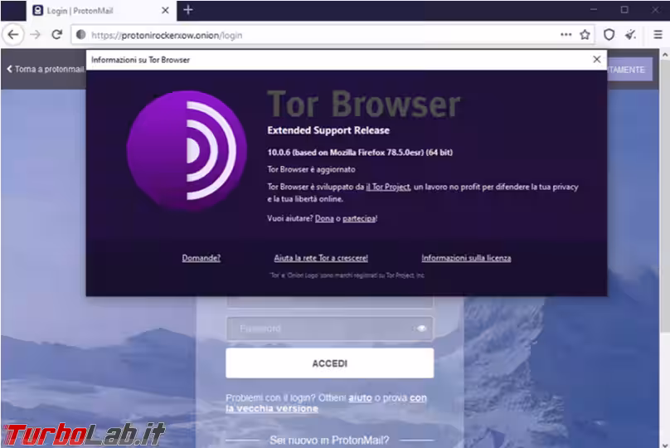Click the scrollbar up arrow
Viewport: 670px width, 448px height.
click(665, 54)
